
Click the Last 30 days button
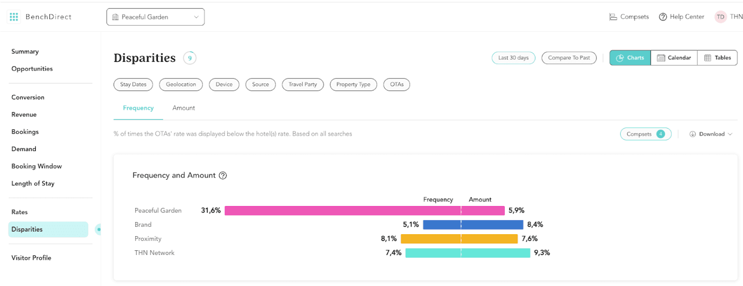513,58
